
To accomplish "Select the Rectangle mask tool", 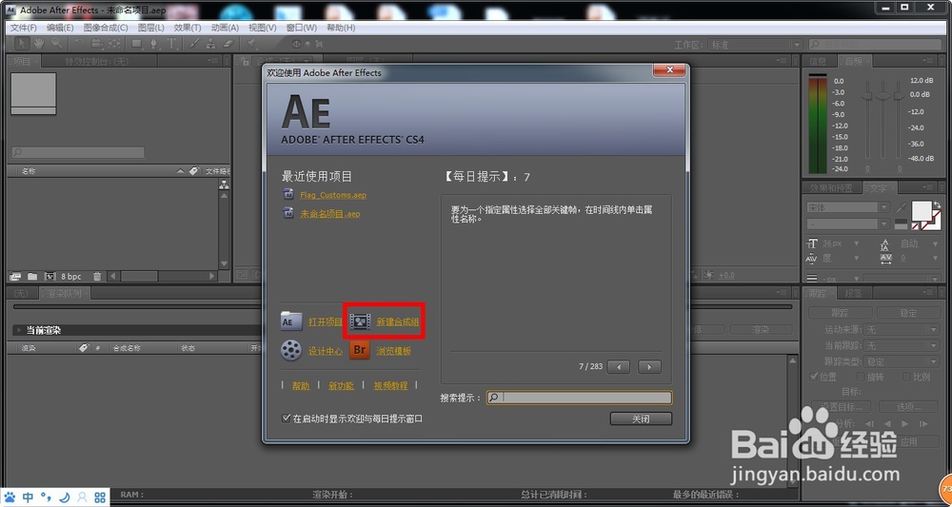I will [x=137, y=44].
